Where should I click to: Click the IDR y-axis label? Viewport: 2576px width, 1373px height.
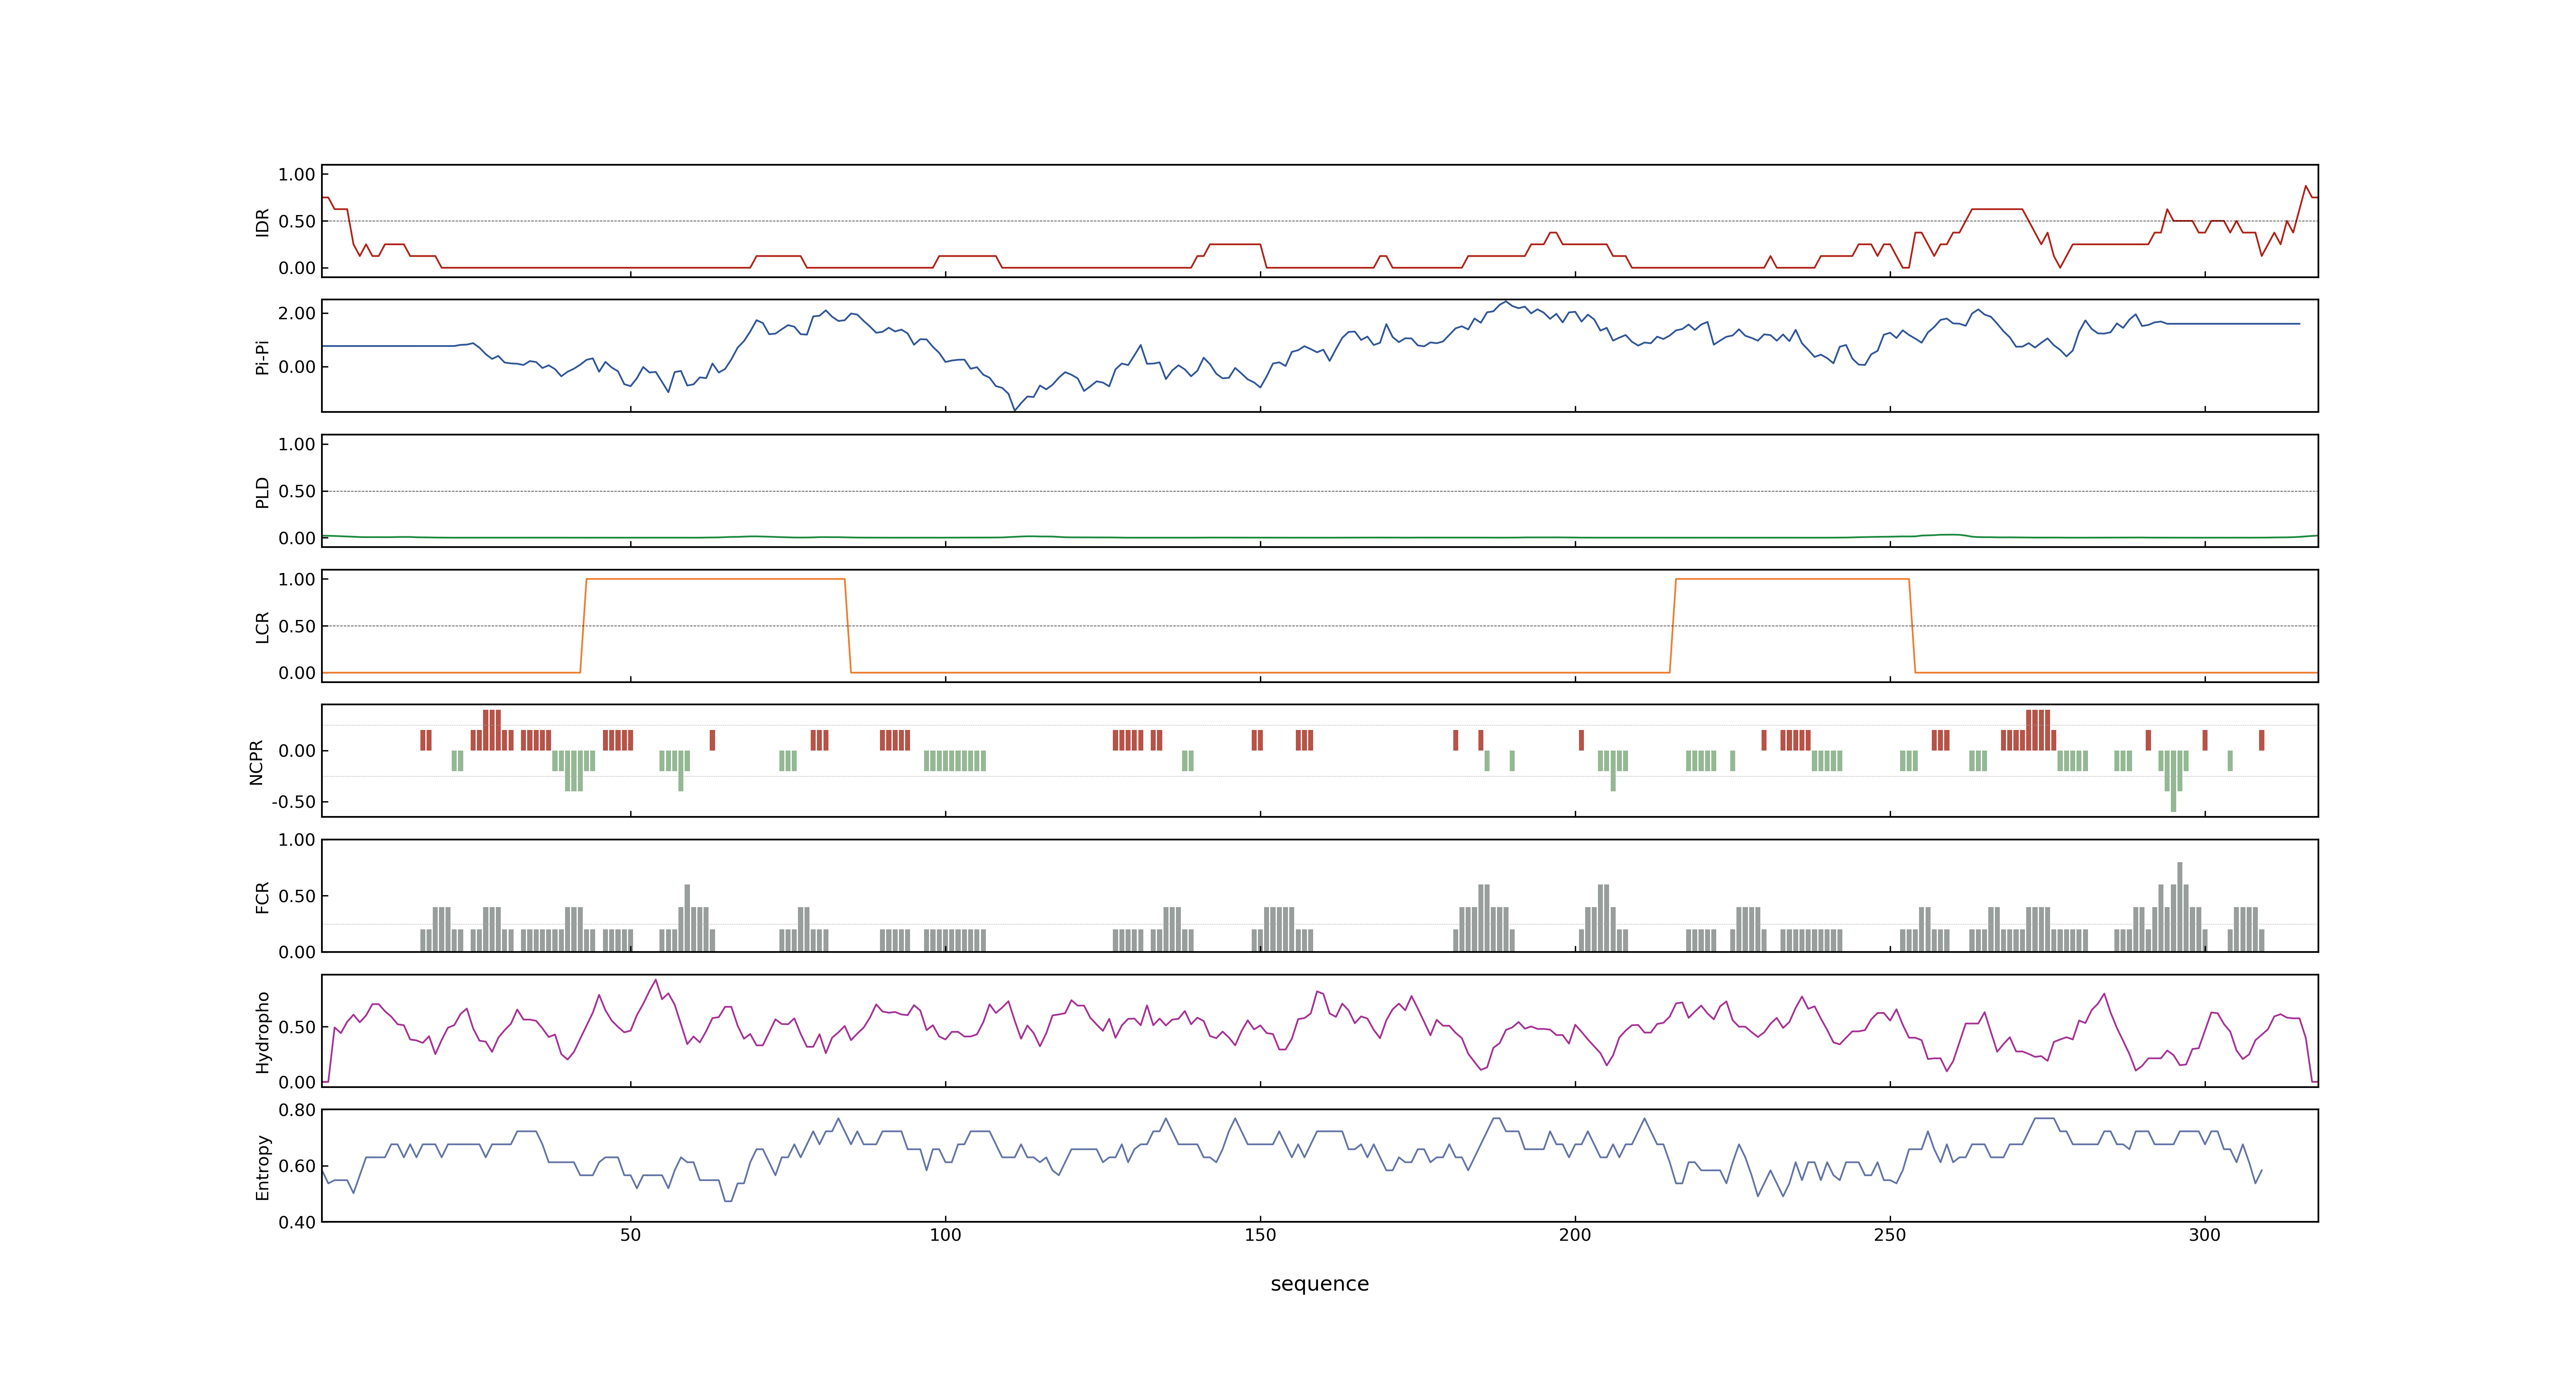(x=263, y=222)
